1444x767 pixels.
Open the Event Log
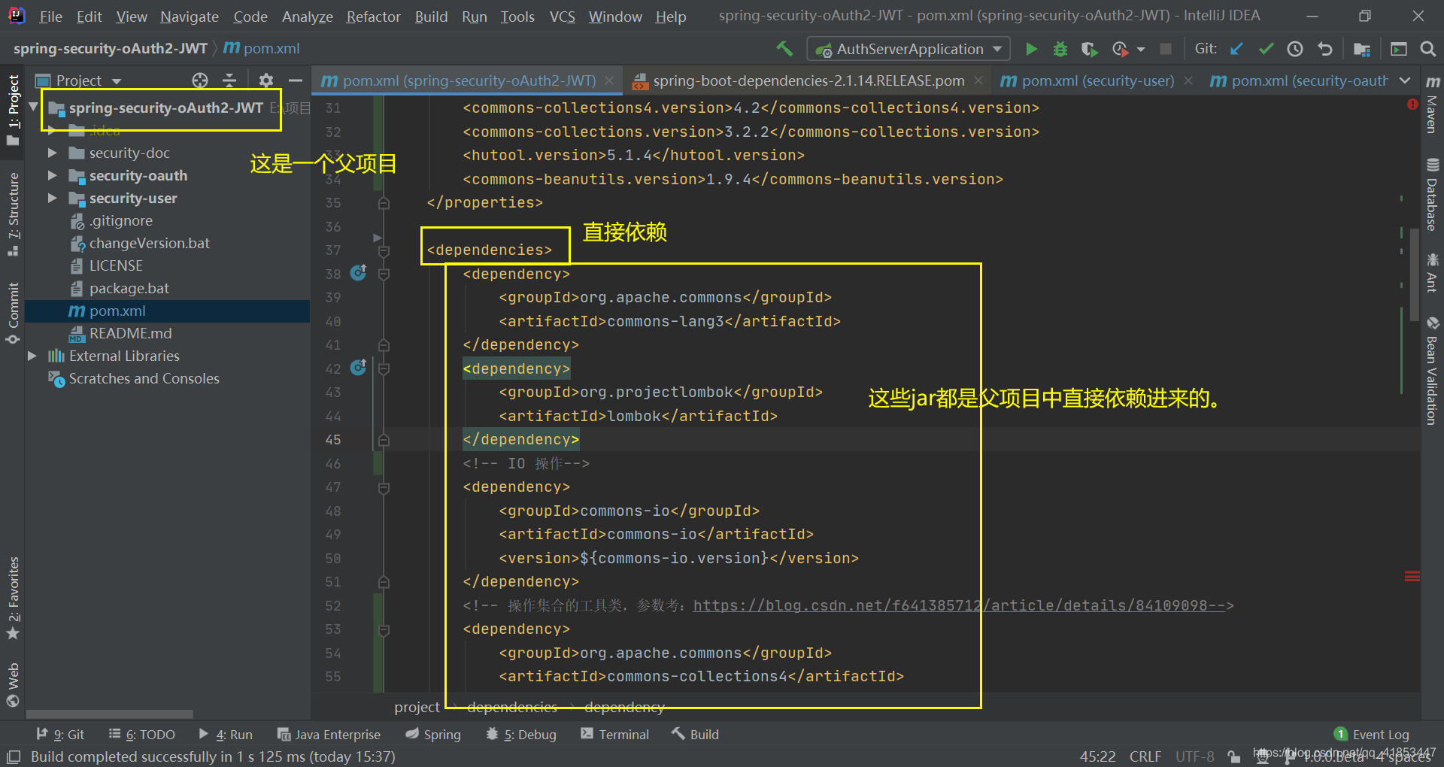(1372, 734)
